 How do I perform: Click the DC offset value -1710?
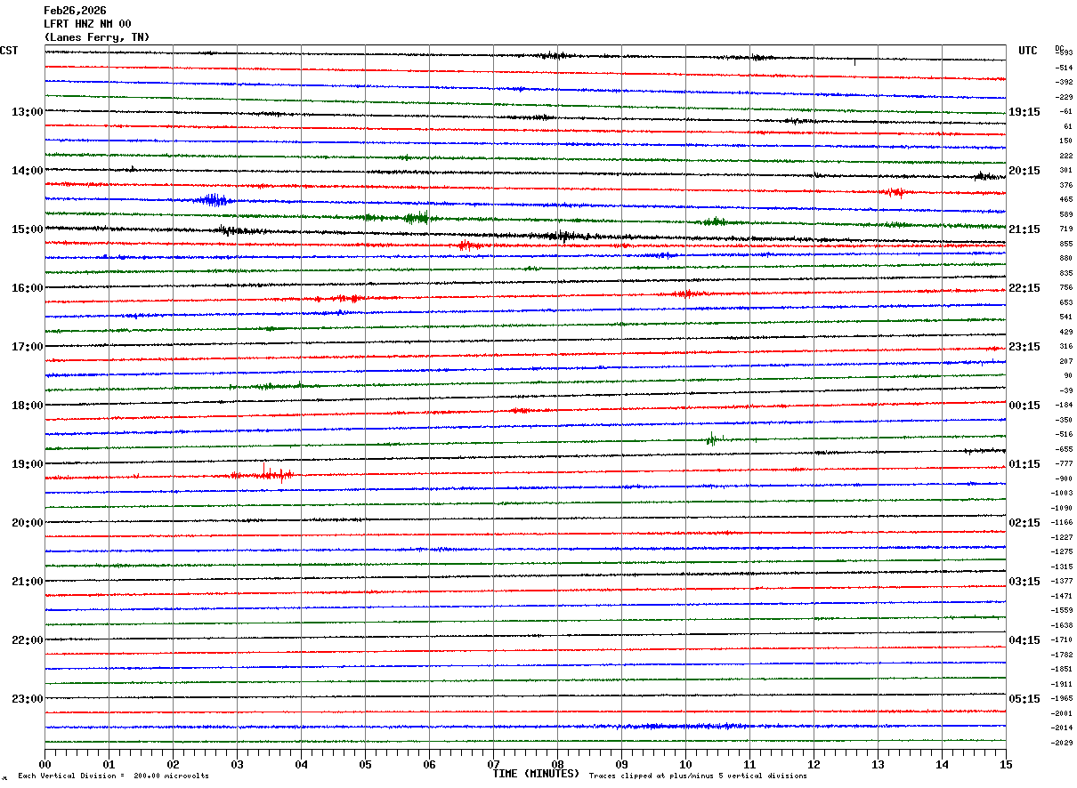(x=1062, y=640)
